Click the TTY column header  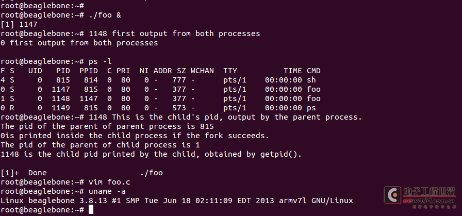click(x=230, y=71)
